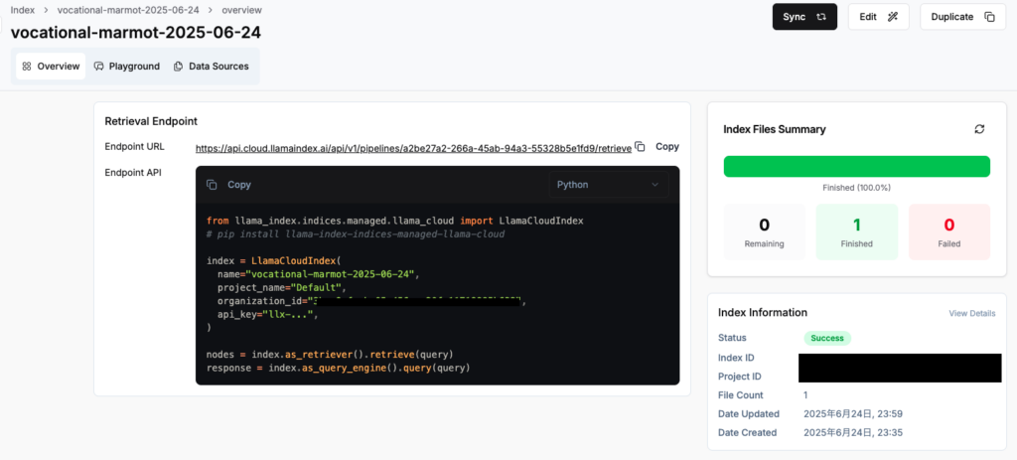Click the as_retriever().retrieve(query) code line

(x=330, y=355)
